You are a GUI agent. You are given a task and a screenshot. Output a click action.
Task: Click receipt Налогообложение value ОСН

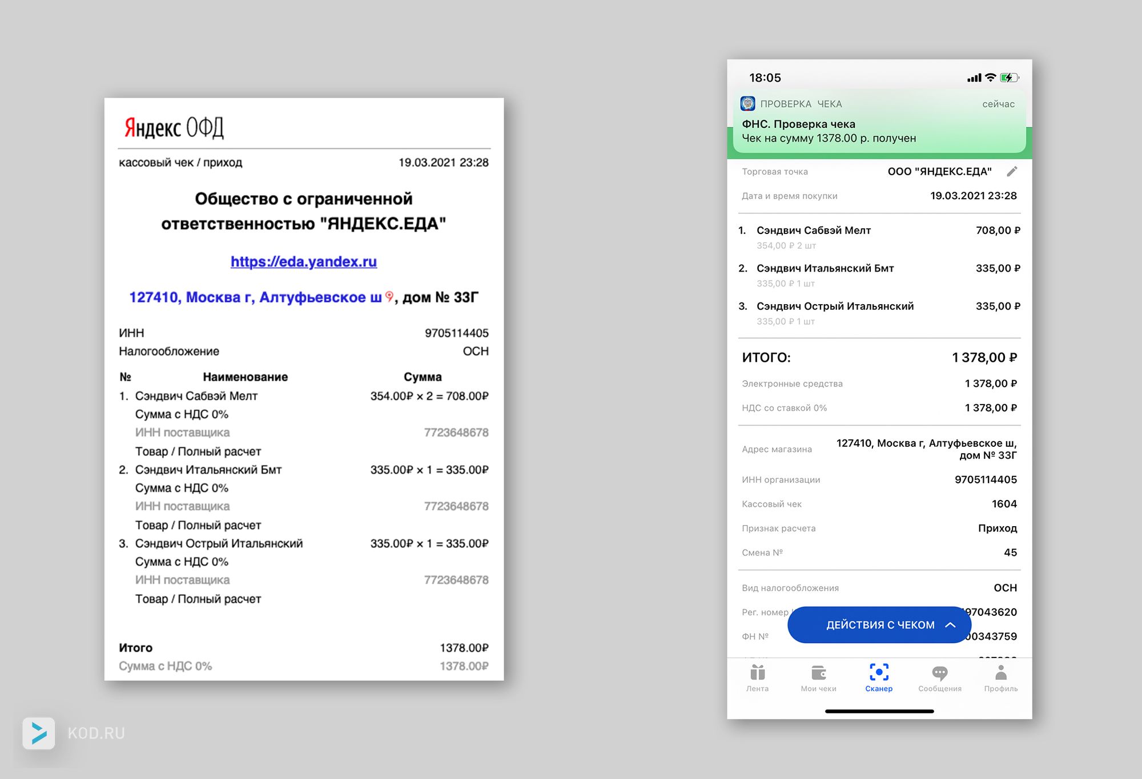coord(476,351)
